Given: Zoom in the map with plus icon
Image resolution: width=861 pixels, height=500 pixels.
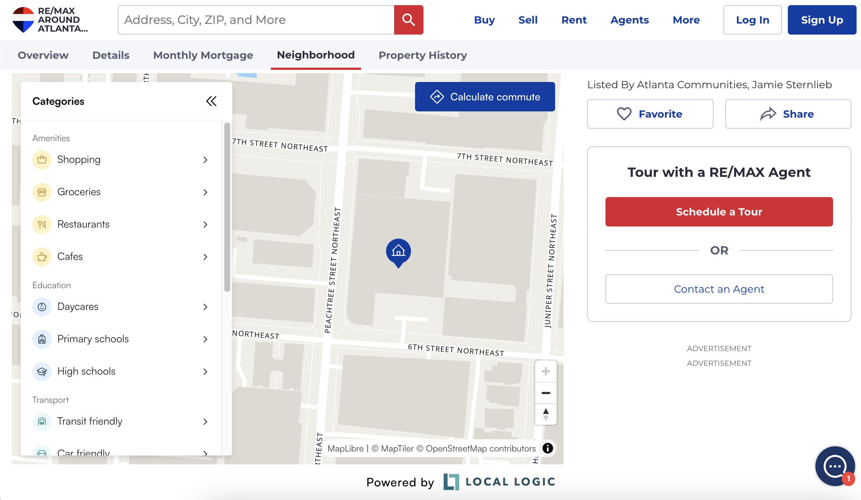Looking at the screenshot, I should click(x=546, y=371).
